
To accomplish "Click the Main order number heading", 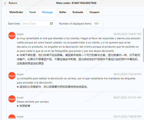I will [x=76, y=3].
